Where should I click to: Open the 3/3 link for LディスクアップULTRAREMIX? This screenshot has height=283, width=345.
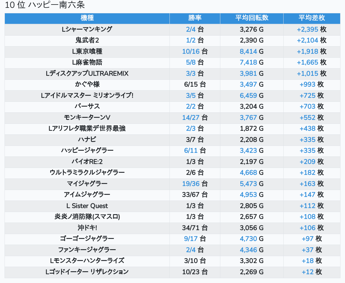click(x=191, y=74)
